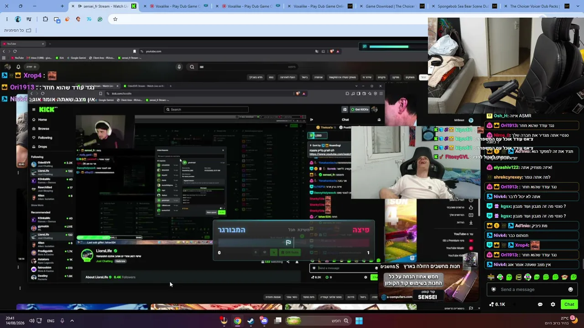This screenshot has height=328, width=584.
Task: Click the green circular extension icon
Action: [x=100, y=19]
